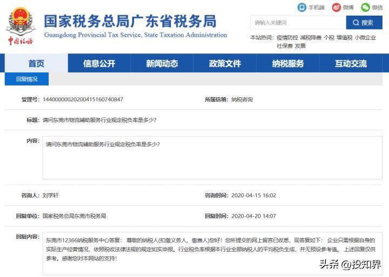Go to the 首页 home tab
Viewport: 389px width, 277px height.
pyautogui.click(x=36, y=63)
